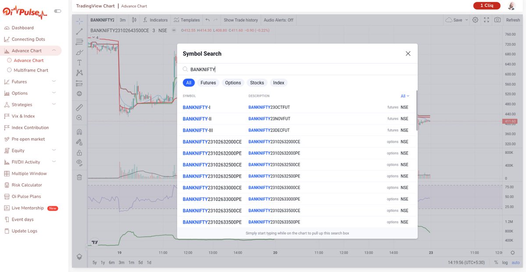Open the emoji icons tool

(x=79, y=93)
